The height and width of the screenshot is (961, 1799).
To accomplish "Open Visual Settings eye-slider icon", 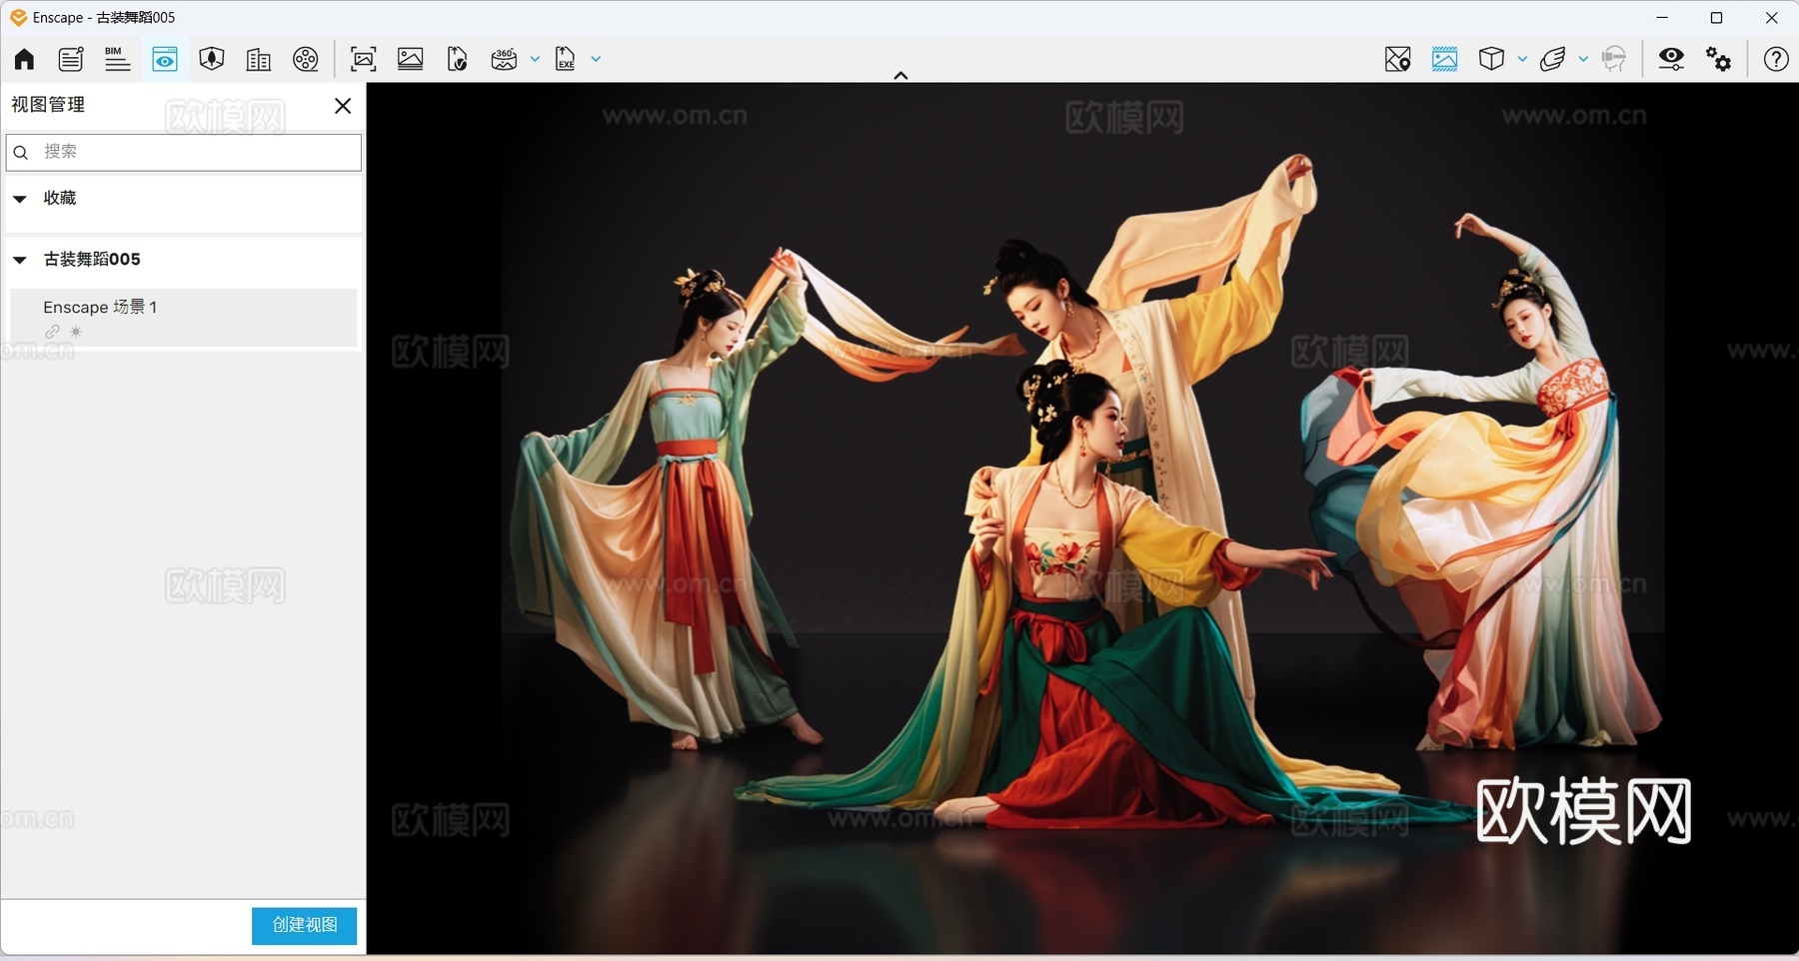I will click(x=1671, y=60).
